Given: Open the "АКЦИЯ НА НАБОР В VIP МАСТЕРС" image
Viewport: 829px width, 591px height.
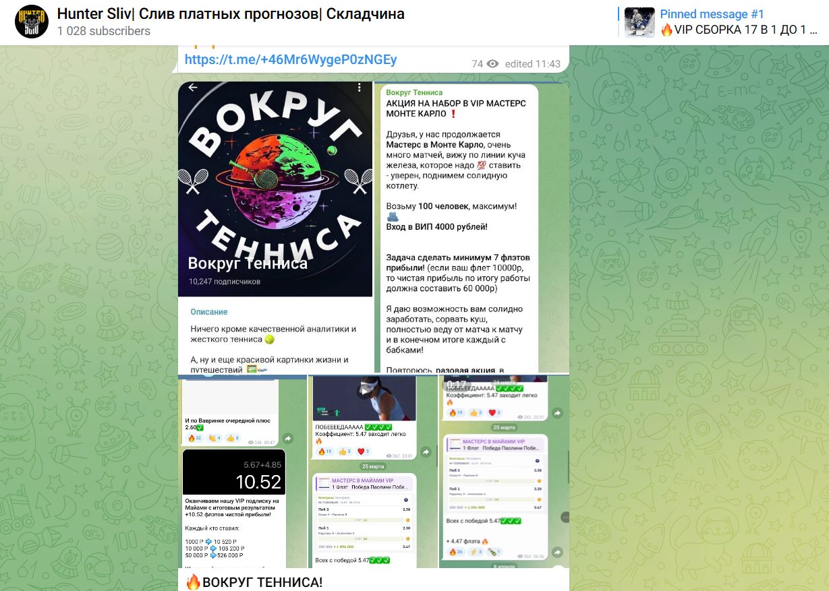Looking at the screenshot, I should [472, 228].
